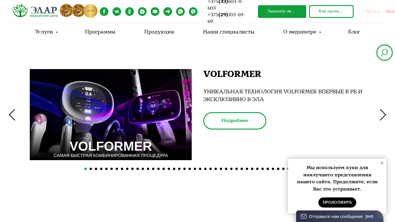The width and height of the screenshot is (395, 222).
Task: Expand the Услуги dropdown menu
Action: pos(47,32)
